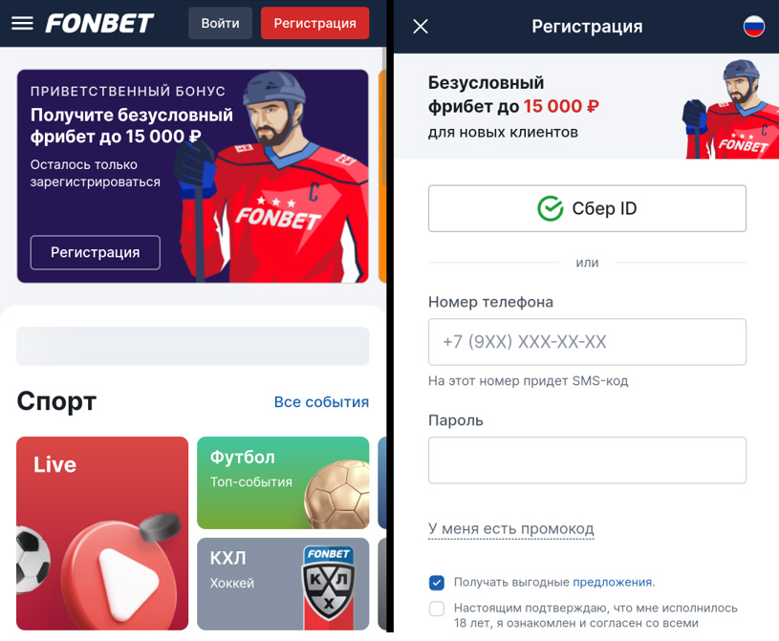779x641 pixels.
Task: Click the Войти button
Action: coord(220,23)
